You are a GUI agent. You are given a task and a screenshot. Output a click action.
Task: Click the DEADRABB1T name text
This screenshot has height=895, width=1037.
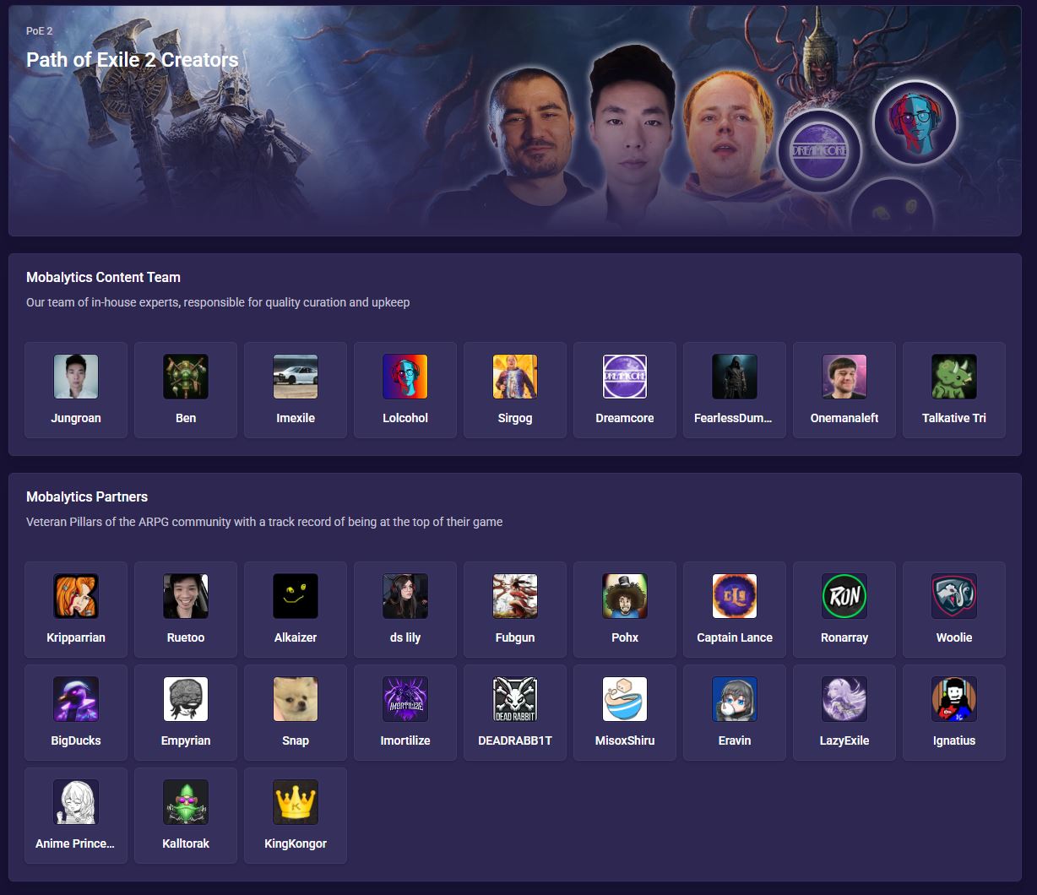pos(515,740)
